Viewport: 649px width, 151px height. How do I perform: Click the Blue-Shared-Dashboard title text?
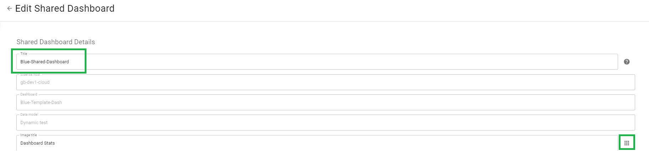pos(44,62)
